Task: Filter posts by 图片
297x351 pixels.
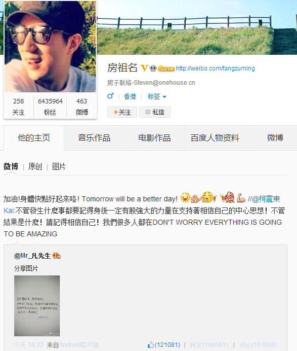Action: 59,166
